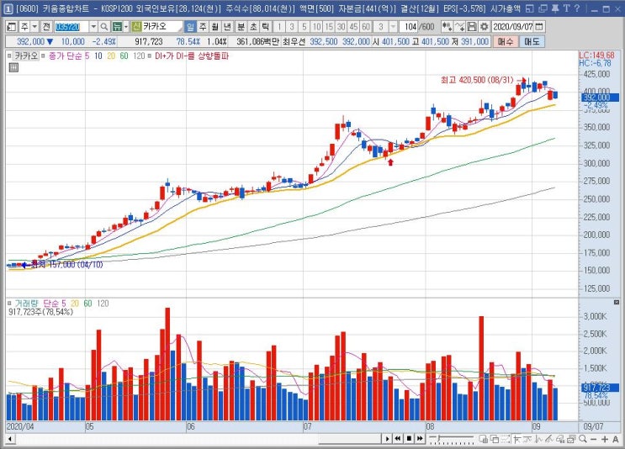Viewport: 625px width, 449px height.
Task: Click the title bar T font icon
Action: tap(565, 8)
